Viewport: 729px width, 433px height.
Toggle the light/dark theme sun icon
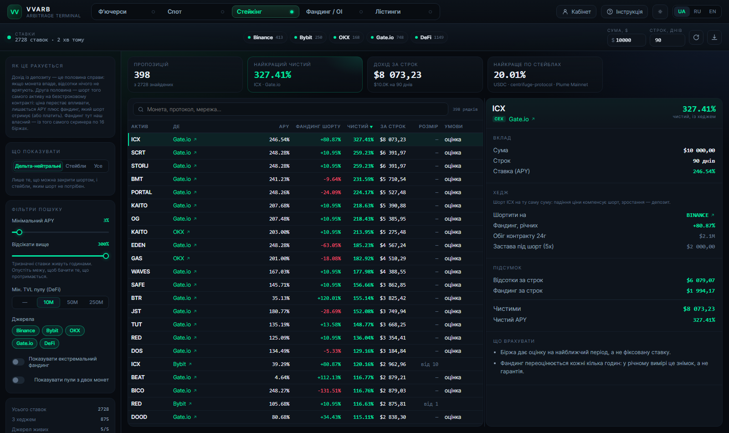pos(660,12)
